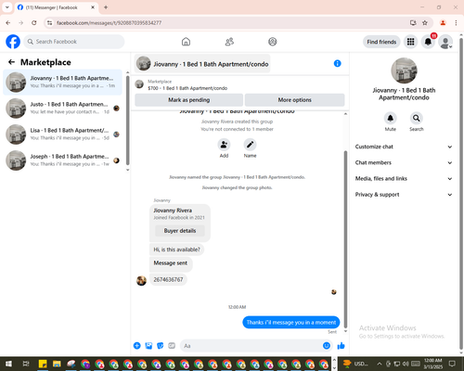Open the Notifications bell icon
Screen dimensions: 464x371
click(x=428, y=42)
